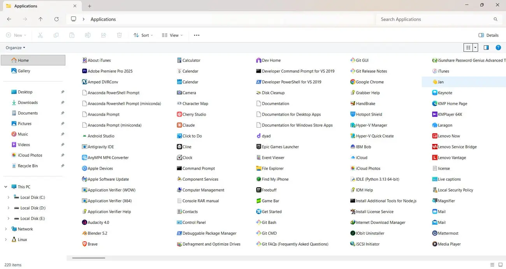Open the Adobe Premiere Pro 2025 icon

(x=84, y=71)
